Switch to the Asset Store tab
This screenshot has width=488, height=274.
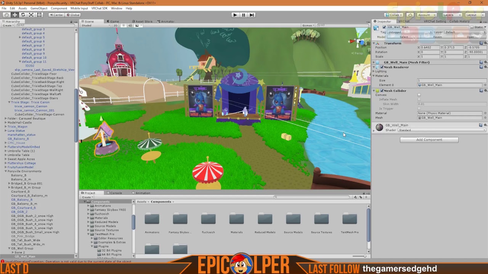coord(142,21)
